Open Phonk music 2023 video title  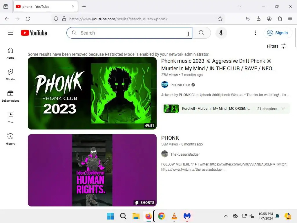218,65
